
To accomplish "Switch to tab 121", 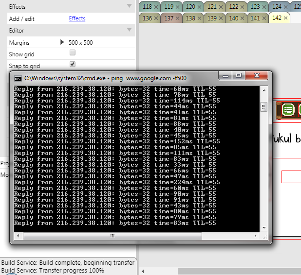I will (x=212, y=7).
